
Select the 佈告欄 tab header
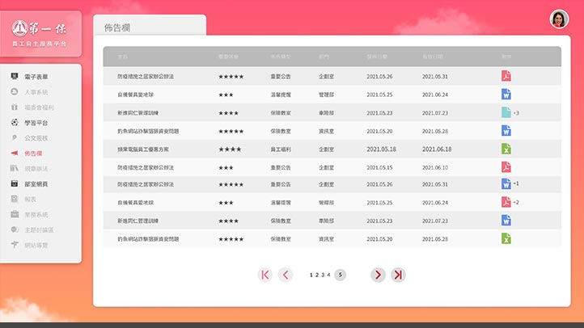pyautogui.click(x=118, y=27)
